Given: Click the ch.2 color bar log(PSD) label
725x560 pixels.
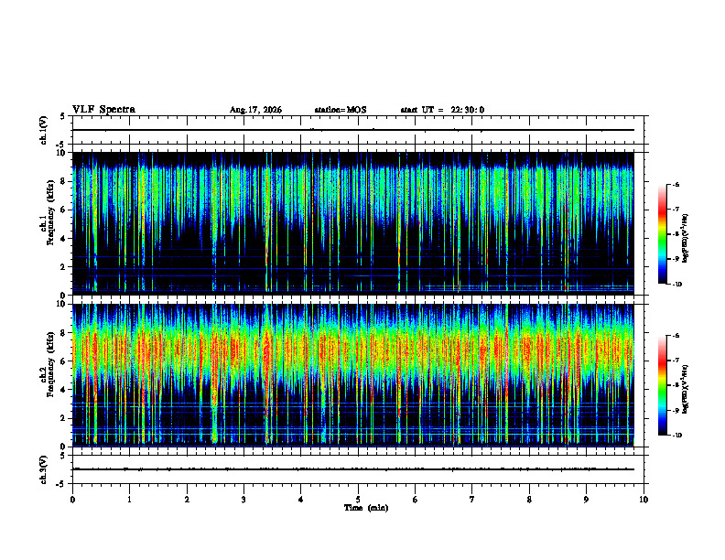Looking at the screenshot, I should coord(686,390).
